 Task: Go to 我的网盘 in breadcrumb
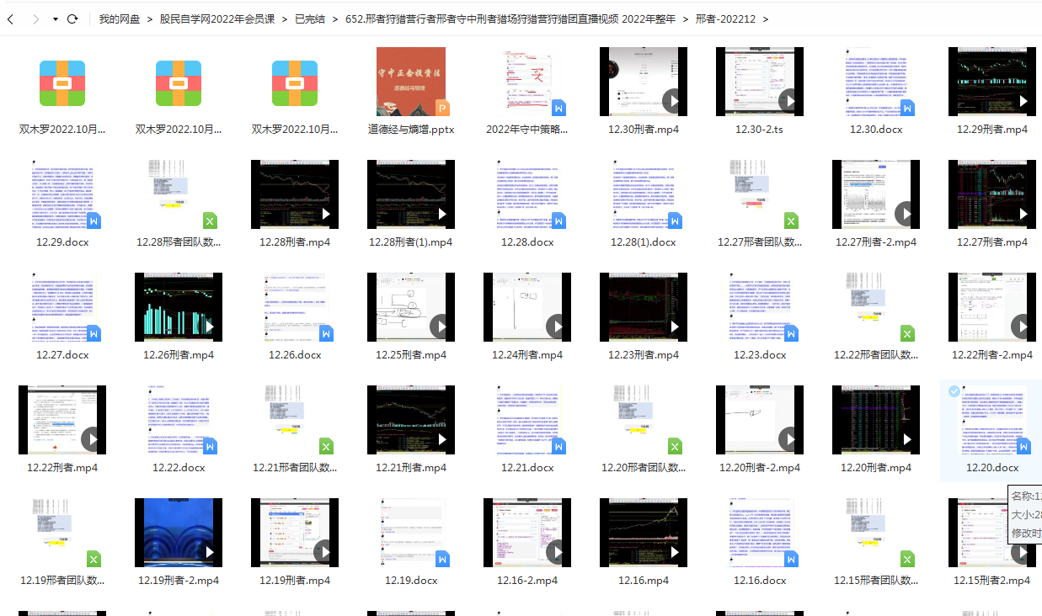coord(119,19)
